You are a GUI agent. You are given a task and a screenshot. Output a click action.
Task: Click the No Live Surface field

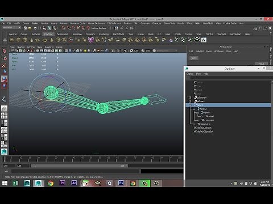tap(98, 28)
